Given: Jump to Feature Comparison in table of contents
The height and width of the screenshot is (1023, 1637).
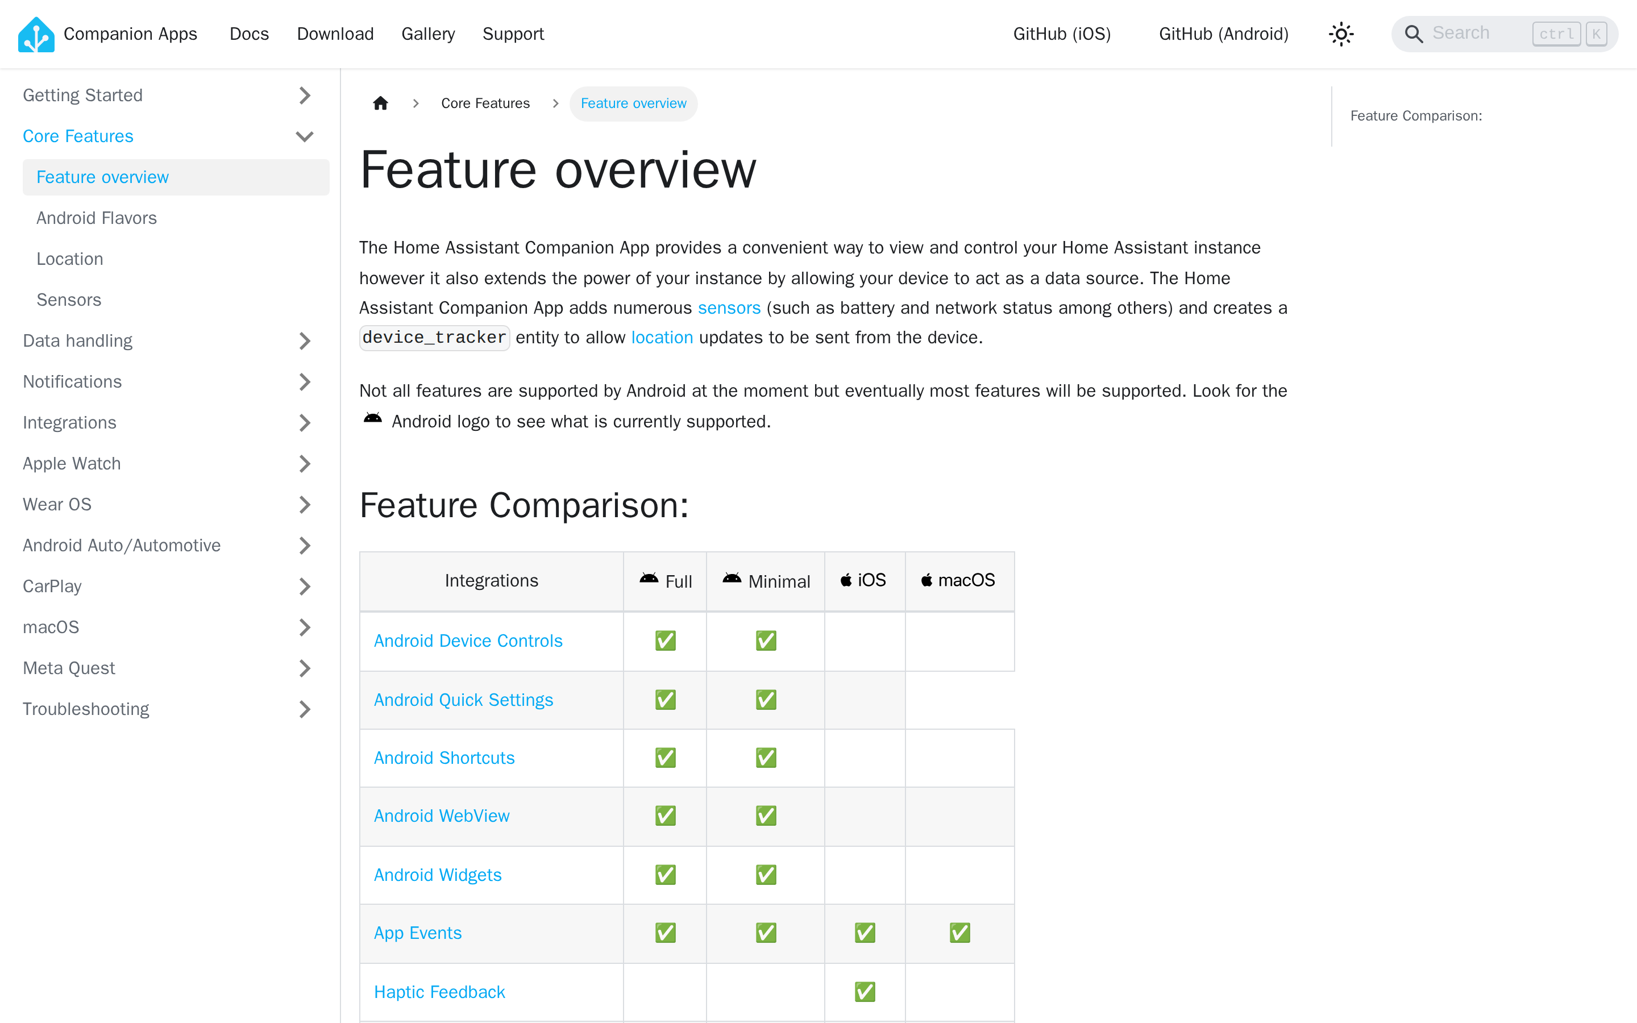Looking at the screenshot, I should coord(1416,116).
